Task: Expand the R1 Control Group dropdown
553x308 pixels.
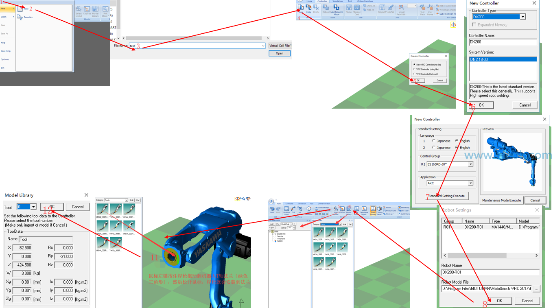Action: click(471, 164)
